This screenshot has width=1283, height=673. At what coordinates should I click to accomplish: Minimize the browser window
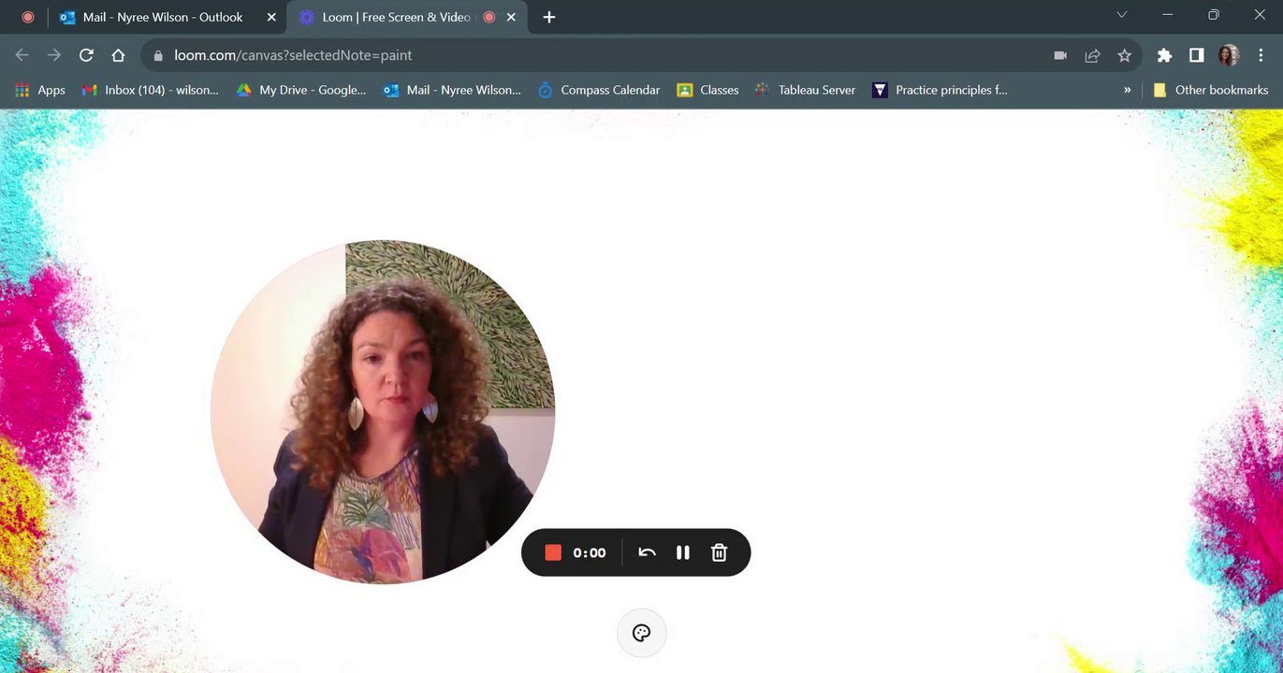click(x=1167, y=14)
